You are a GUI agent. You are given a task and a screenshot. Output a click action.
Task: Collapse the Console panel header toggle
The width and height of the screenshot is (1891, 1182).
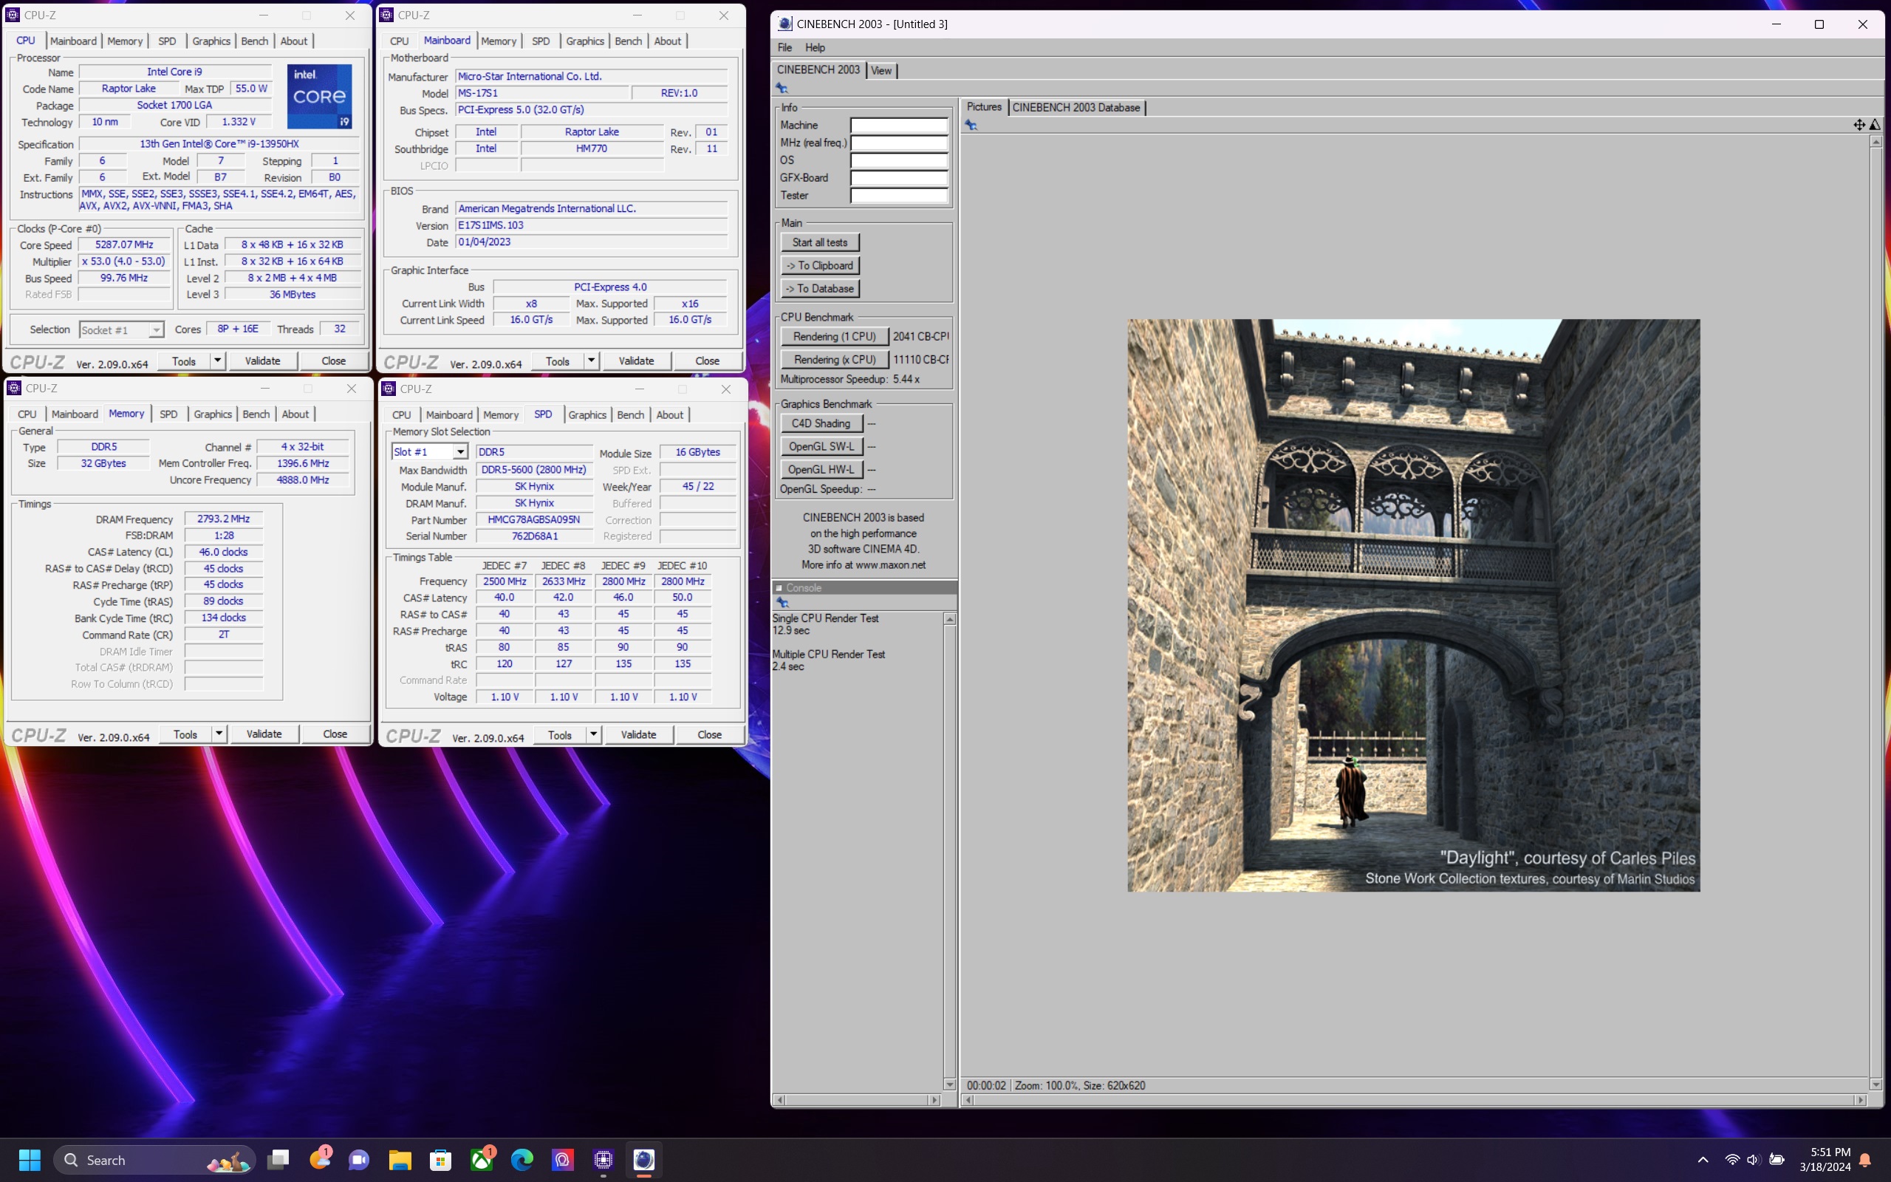click(x=779, y=588)
